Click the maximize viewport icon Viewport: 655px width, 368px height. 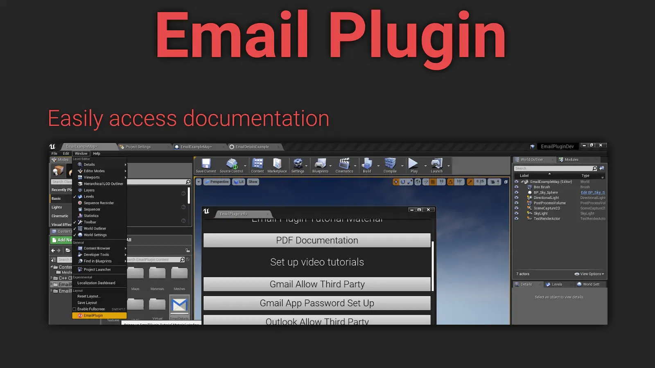(x=506, y=182)
